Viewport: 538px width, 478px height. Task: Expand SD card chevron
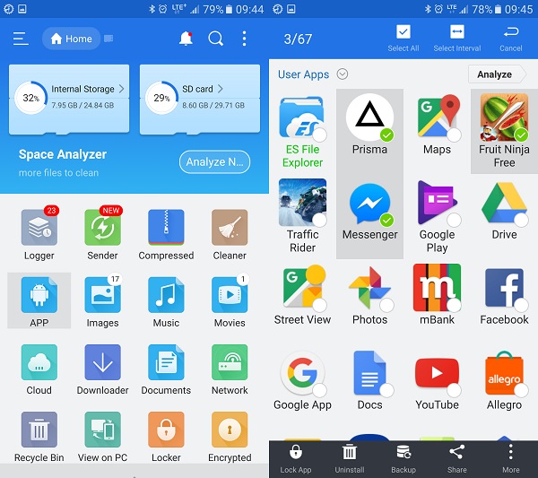[x=221, y=89]
